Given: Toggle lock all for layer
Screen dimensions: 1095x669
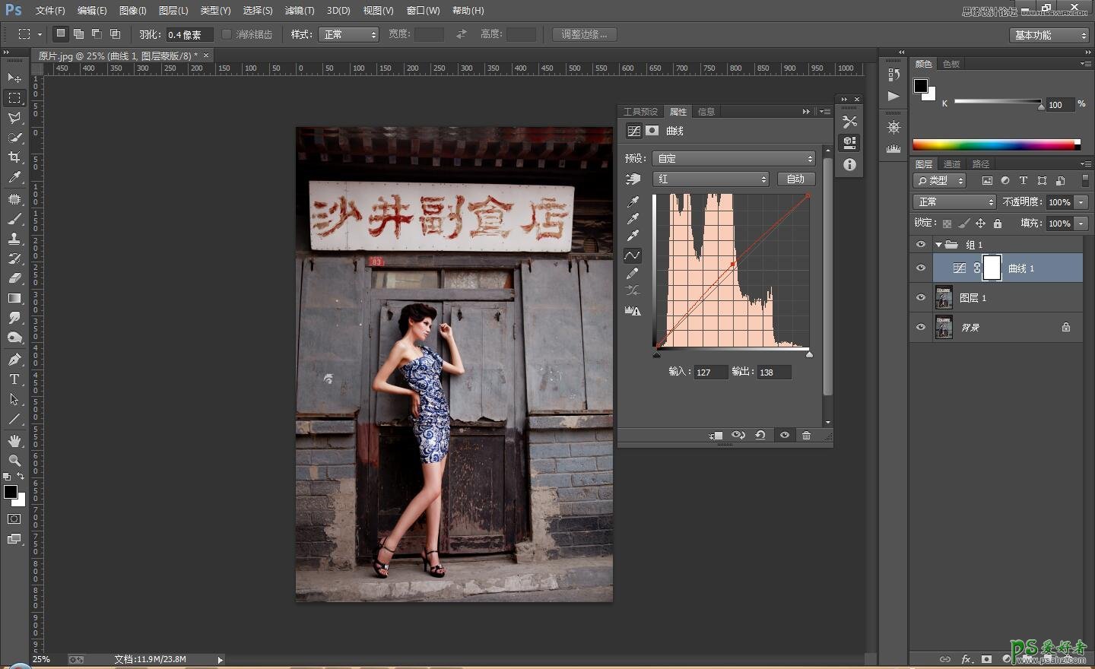Looking at the screenshot, I should (x=998, y=224).
